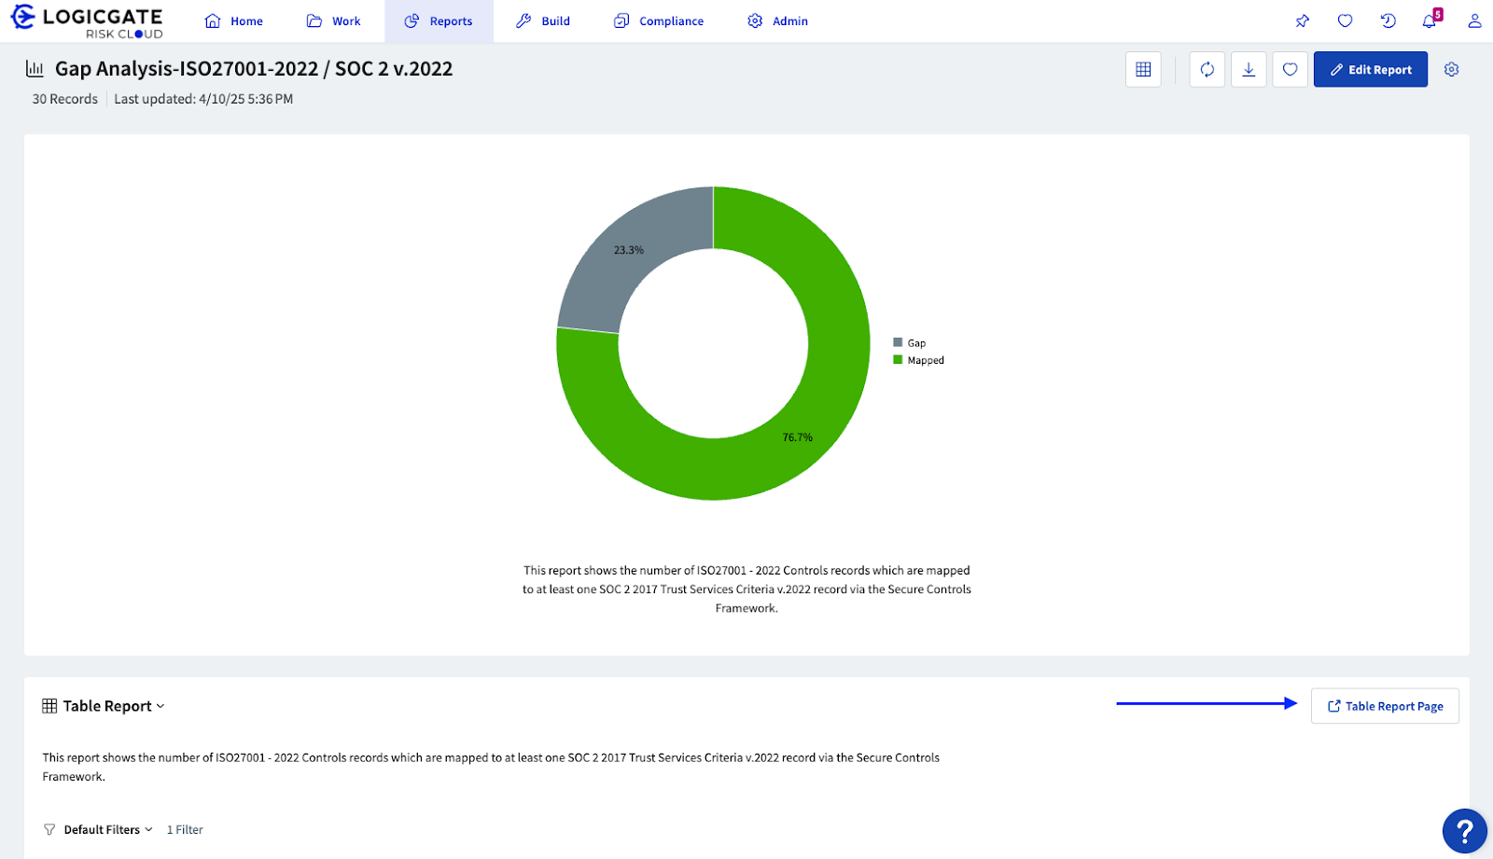Open the Home nav item
Image resolution: width=1493 pixels, height=859 pixels.
234,21
